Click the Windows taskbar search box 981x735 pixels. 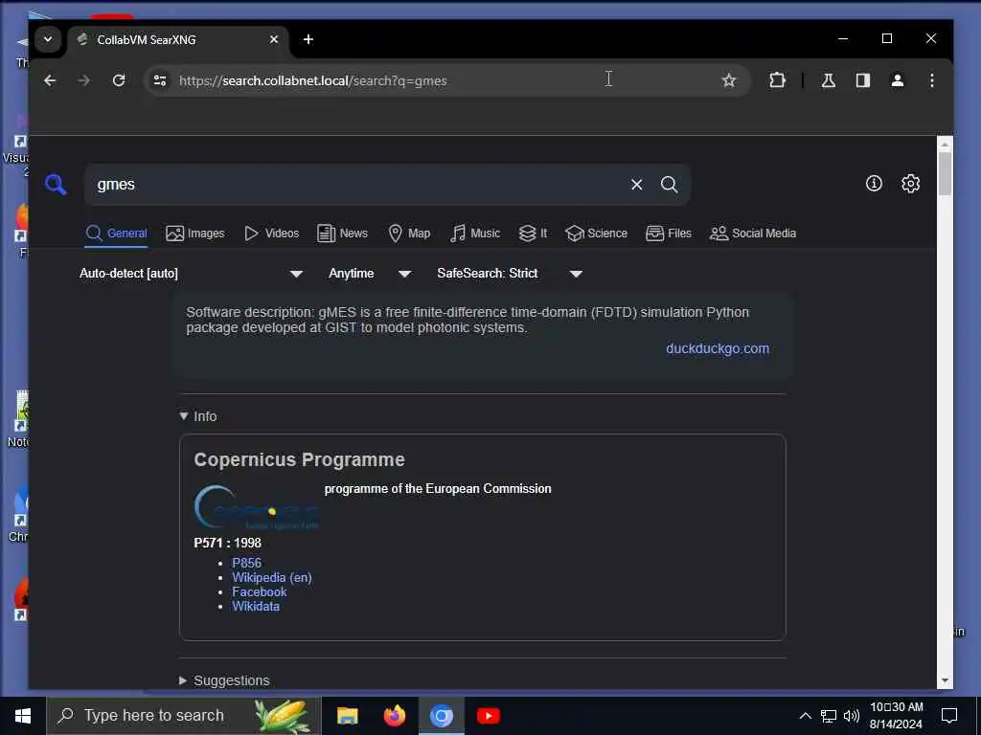coord(184,716)
